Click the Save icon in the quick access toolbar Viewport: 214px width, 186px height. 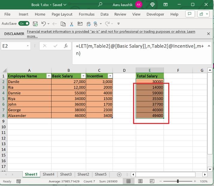pos(35,24)
